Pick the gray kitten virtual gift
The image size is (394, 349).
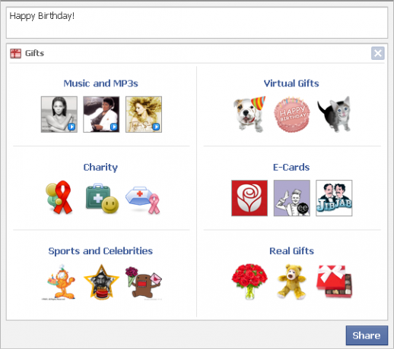coord(334,115)
